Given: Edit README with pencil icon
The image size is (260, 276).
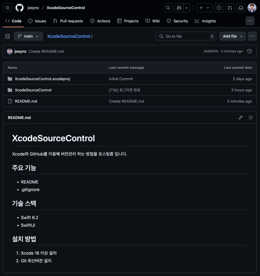Looking at the screenshot, I should (x=240, y=117).
